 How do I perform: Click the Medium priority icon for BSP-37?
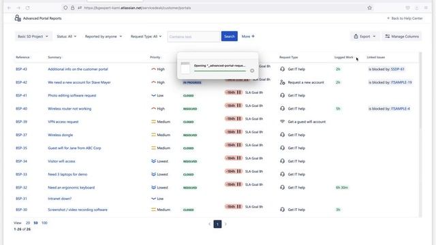pos(153,135)
